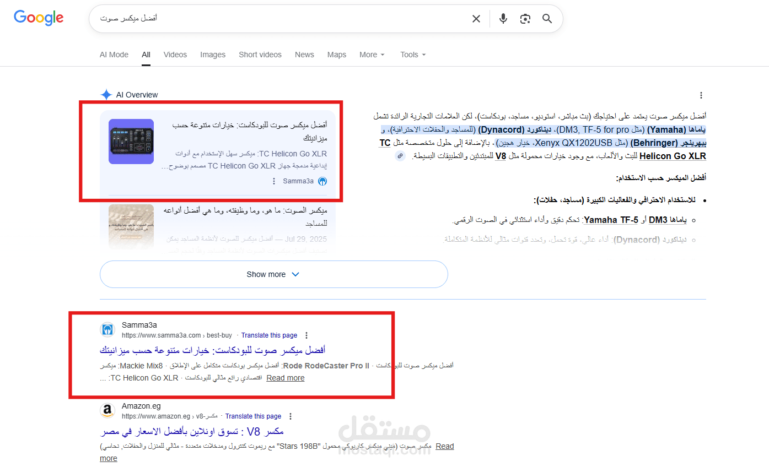Click the Amazon.eg site name text
The height and width of the screenshot is (467, 769).
(x=141, y=406)
